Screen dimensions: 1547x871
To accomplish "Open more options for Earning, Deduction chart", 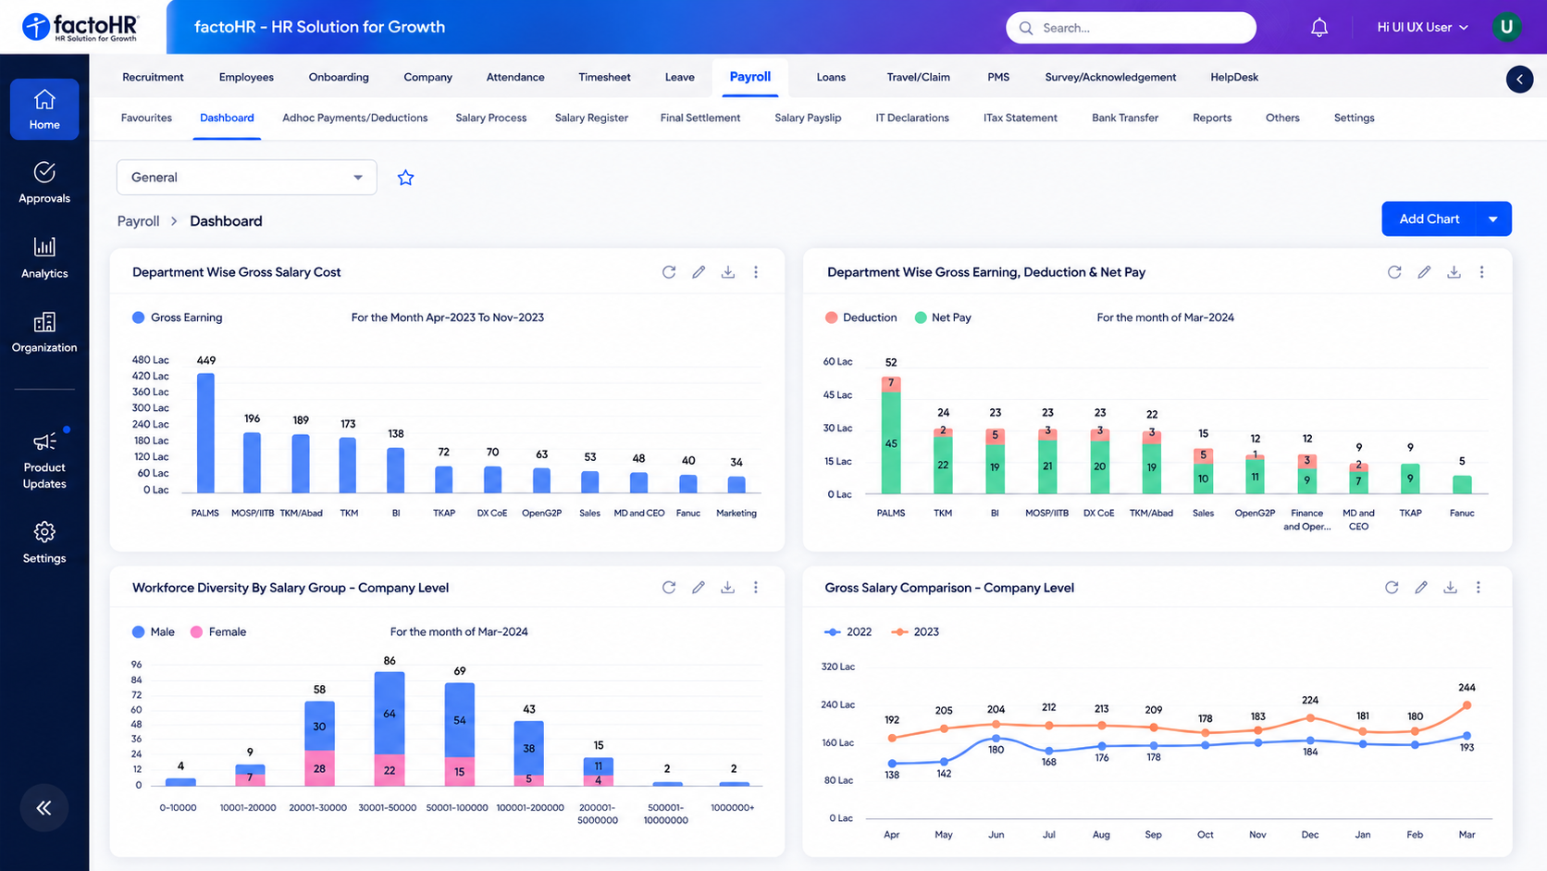I will [x=1481, y=272].
